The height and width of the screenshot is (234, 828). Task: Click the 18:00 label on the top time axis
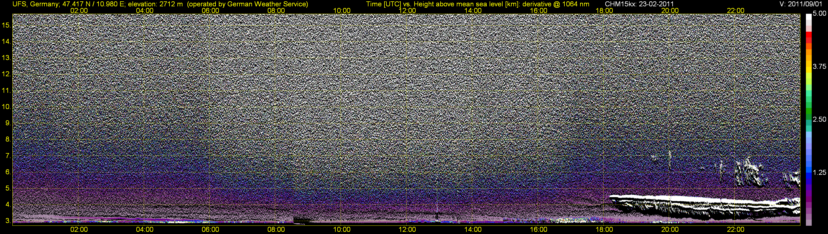[604, 10]
